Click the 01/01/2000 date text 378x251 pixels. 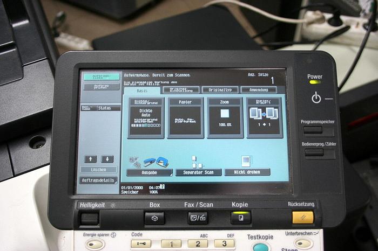(132, 187)
